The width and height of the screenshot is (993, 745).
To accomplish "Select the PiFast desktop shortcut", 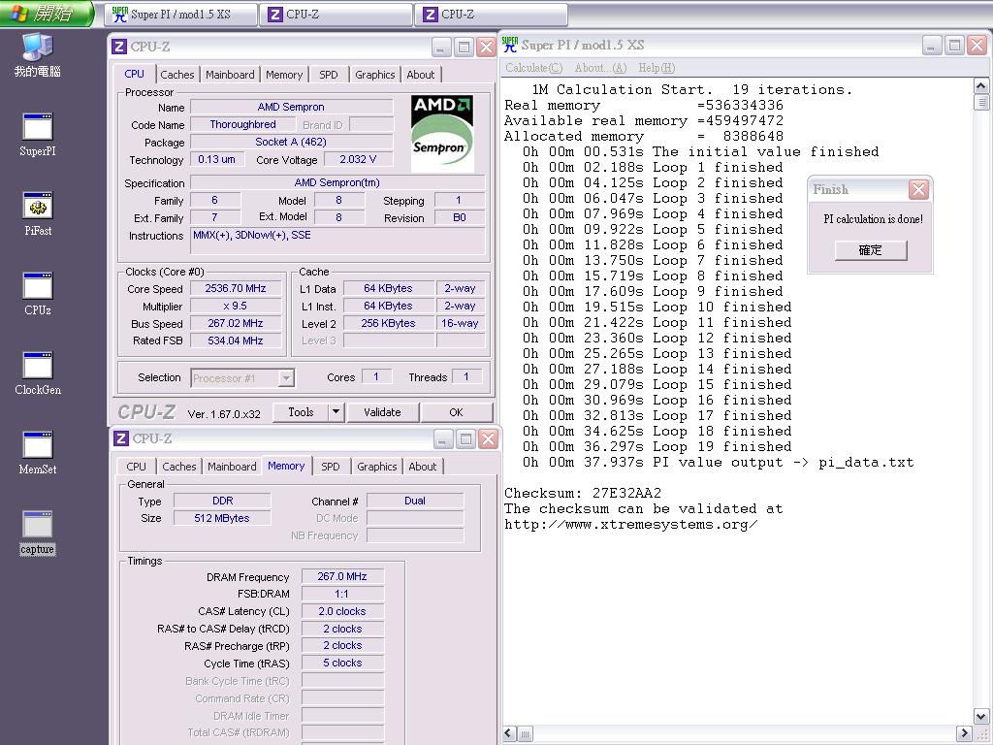I will point(38,214).
